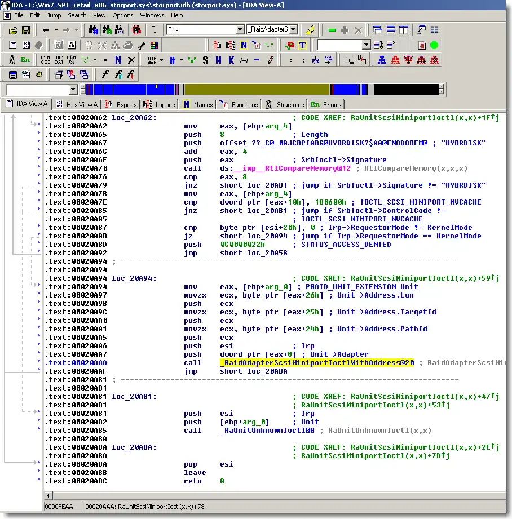This screenshot has height=519, width=512.
Task: Click the wrench setup icon
Action: pos(142,45)
